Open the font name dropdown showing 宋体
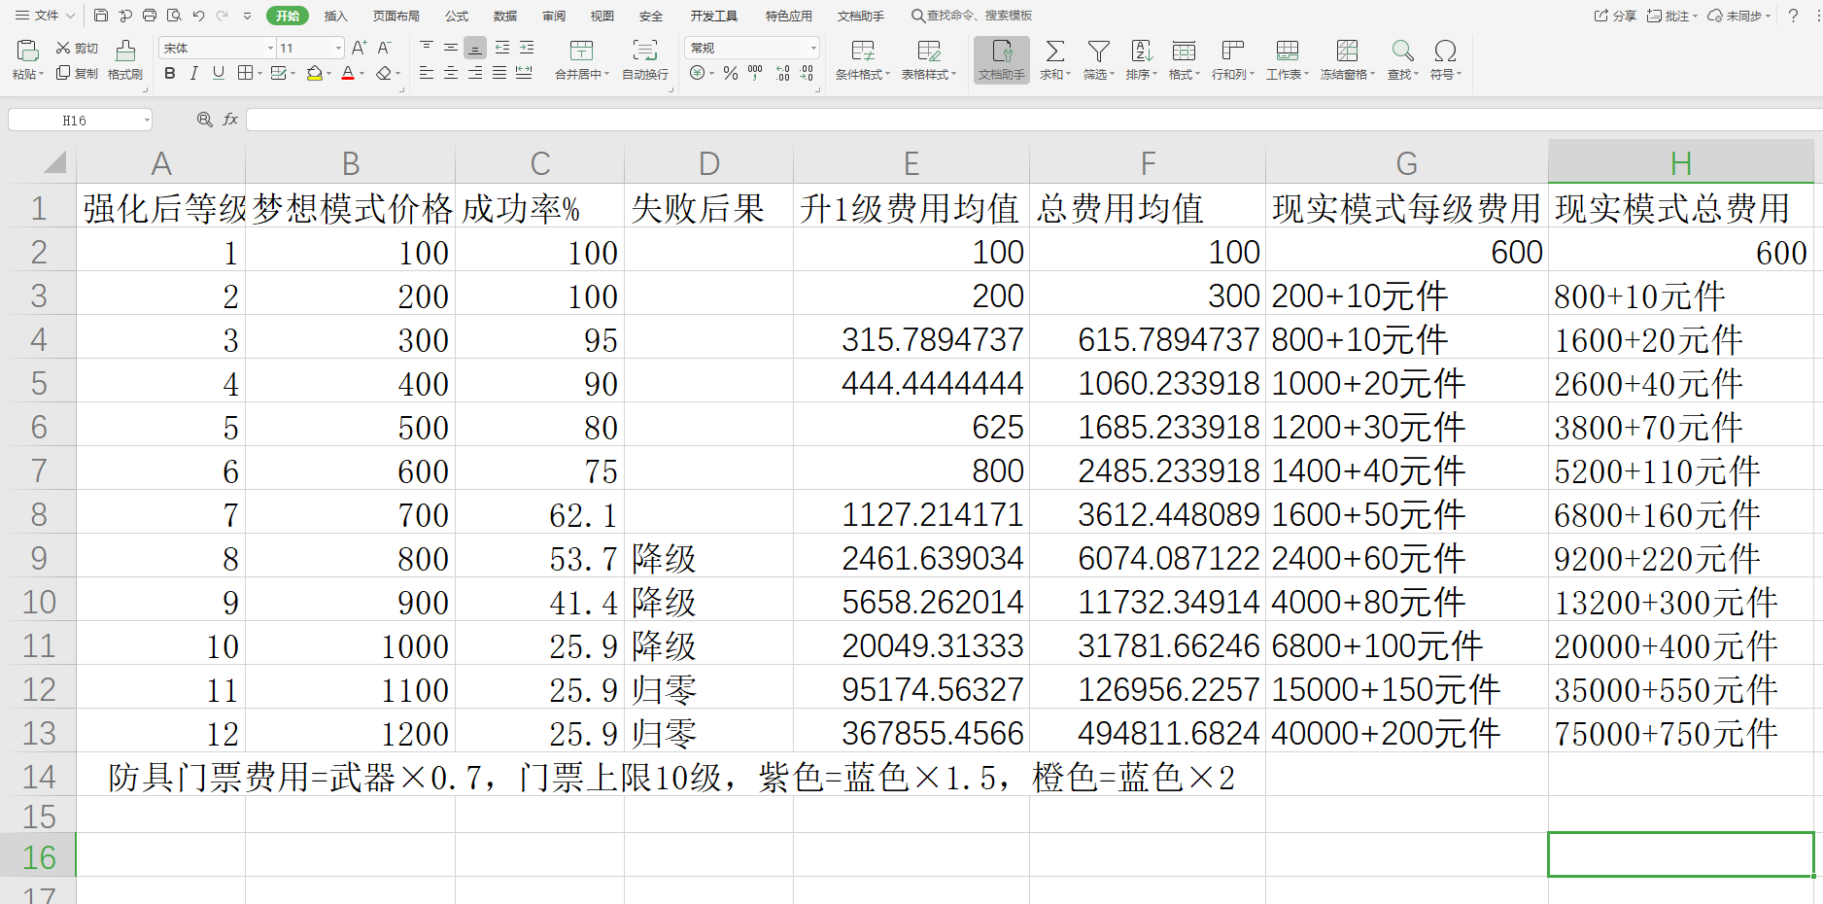This screenshot has width=1823, height=904. click(x=270, y=48)
